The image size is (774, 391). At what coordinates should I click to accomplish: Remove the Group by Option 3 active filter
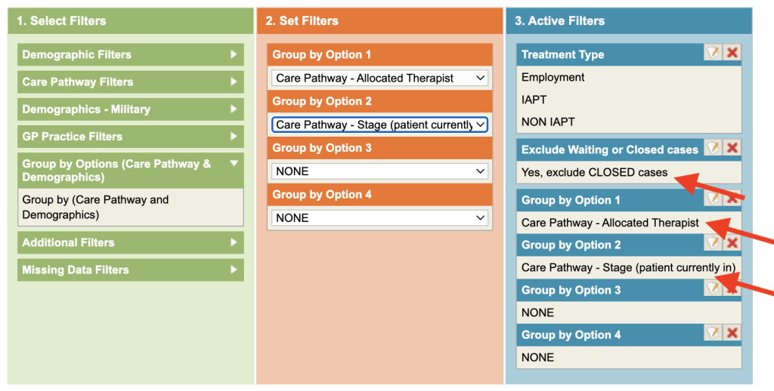click(732, 288)
